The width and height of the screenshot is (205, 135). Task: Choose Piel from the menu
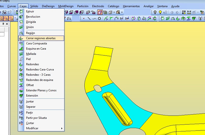pos(41,59)
